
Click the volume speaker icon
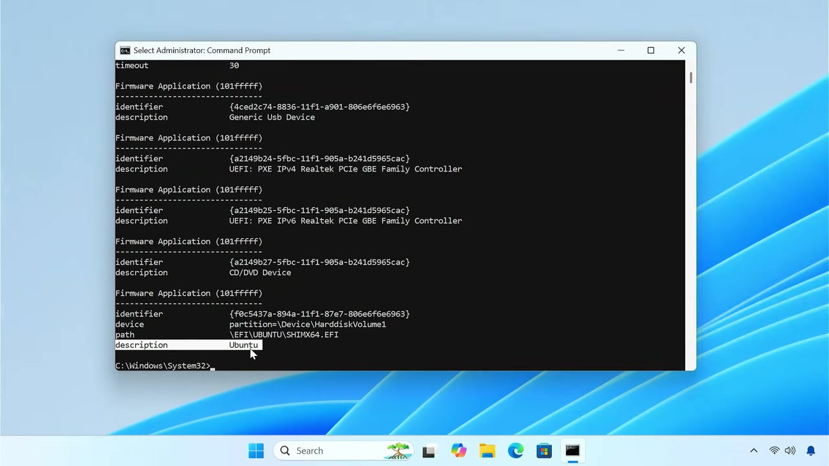tap(790, 450)
